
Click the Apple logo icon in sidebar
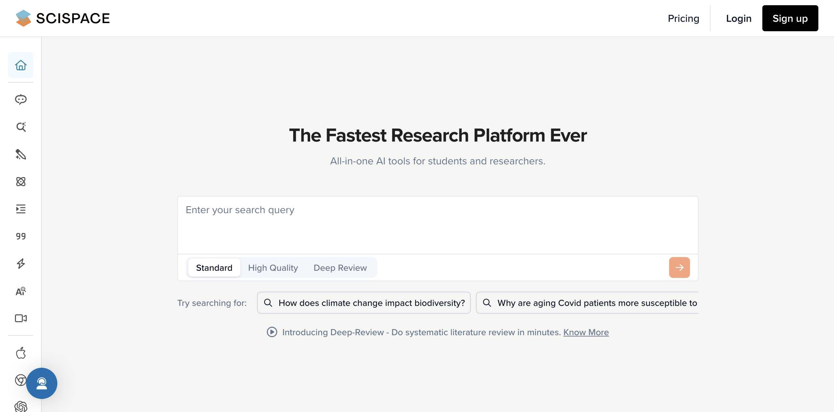click(21, 353)
